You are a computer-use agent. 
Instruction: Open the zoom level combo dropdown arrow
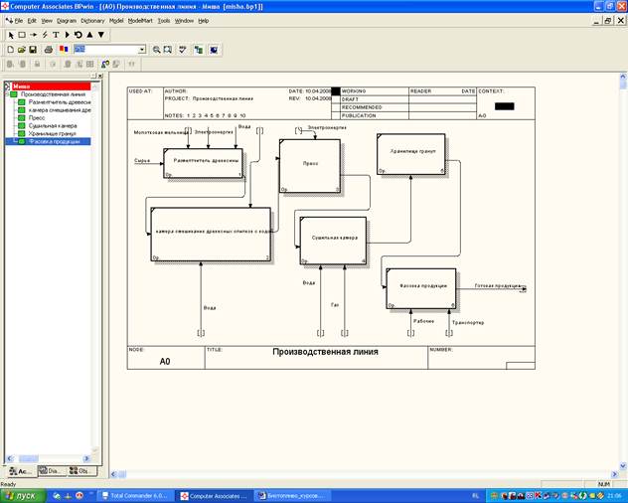click(x=142, y=50)
